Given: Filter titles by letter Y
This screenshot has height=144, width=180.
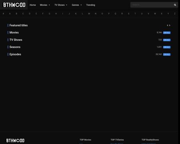Looking at the screenshot, I should pos(168,14).
